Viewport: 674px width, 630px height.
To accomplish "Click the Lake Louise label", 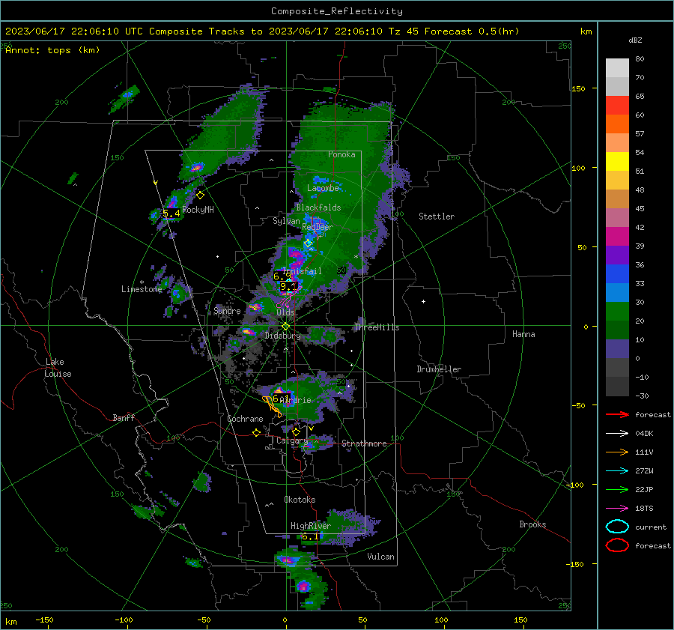I will (x=58, y=368).
